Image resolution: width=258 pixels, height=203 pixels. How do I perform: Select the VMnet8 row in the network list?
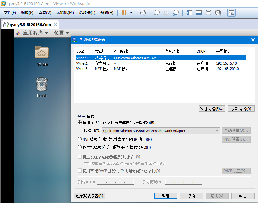point(160,69)
